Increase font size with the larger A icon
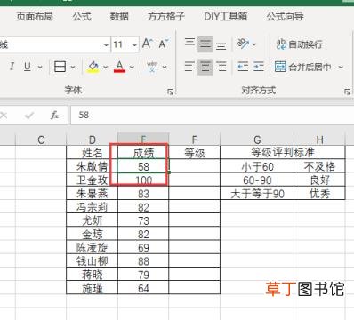The image size is (354, 320). [x=148, y=44]
